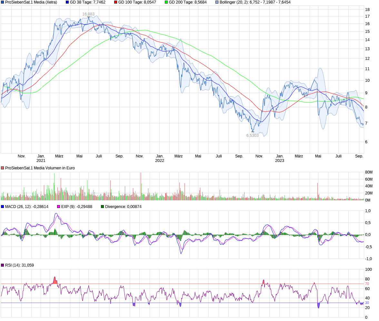The height and width of the screenshot is (321, 379).
Task: Click the Divergence green legend swatch
Action: (103, 207)
